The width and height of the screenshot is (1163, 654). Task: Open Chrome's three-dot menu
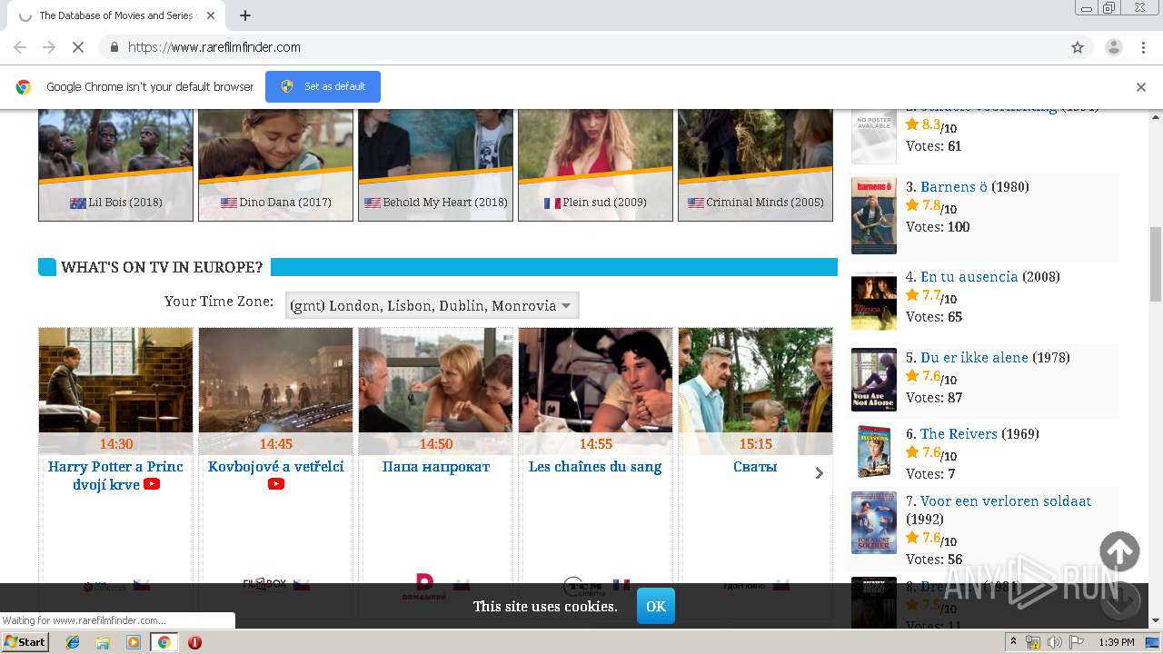click(x=1143, y=47)
